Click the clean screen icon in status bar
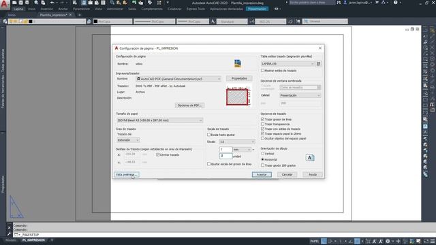 426,241
